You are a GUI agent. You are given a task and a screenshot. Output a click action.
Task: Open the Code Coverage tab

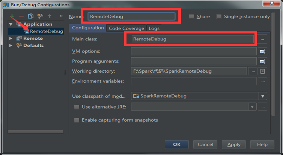[x=126, y=28]
